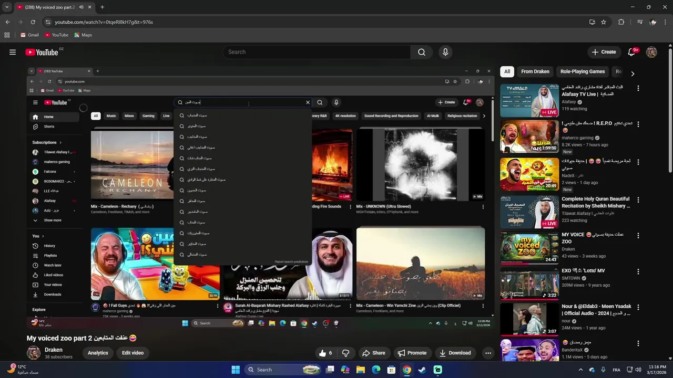Dislike the video with thumbs down
The width and height of the screenshot is (673, 378).
point(345,353)
